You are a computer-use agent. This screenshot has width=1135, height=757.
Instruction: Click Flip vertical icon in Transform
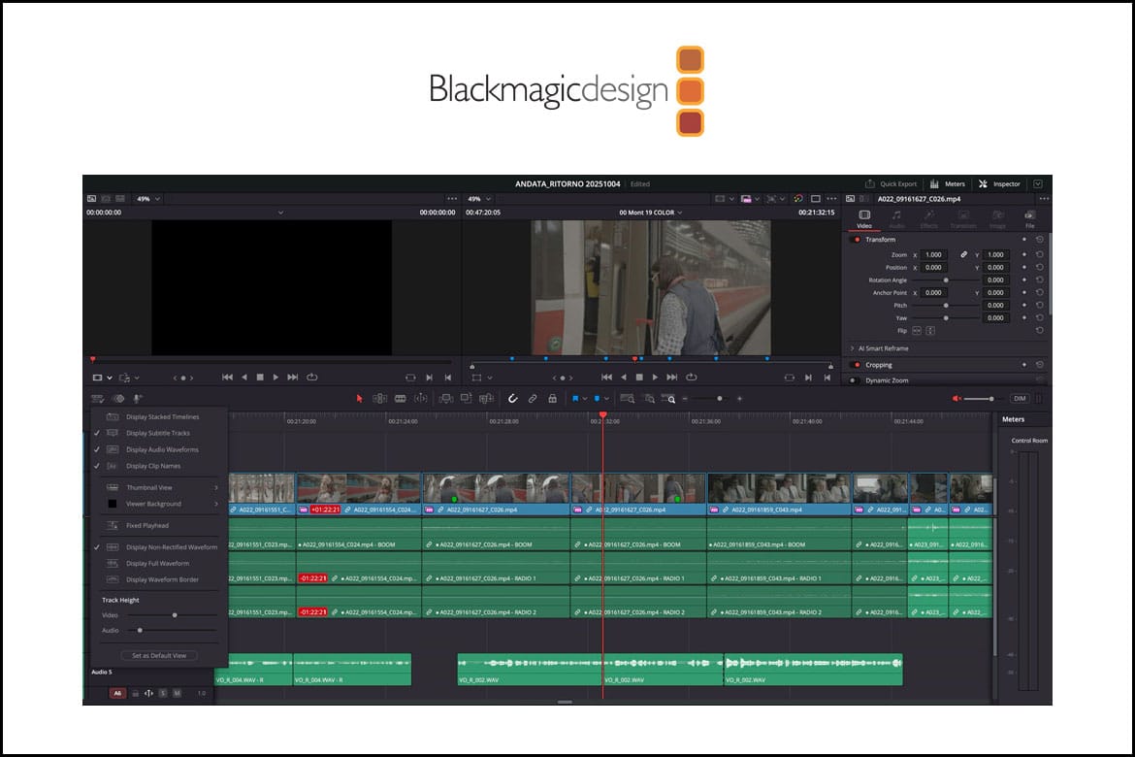point(930,330)
